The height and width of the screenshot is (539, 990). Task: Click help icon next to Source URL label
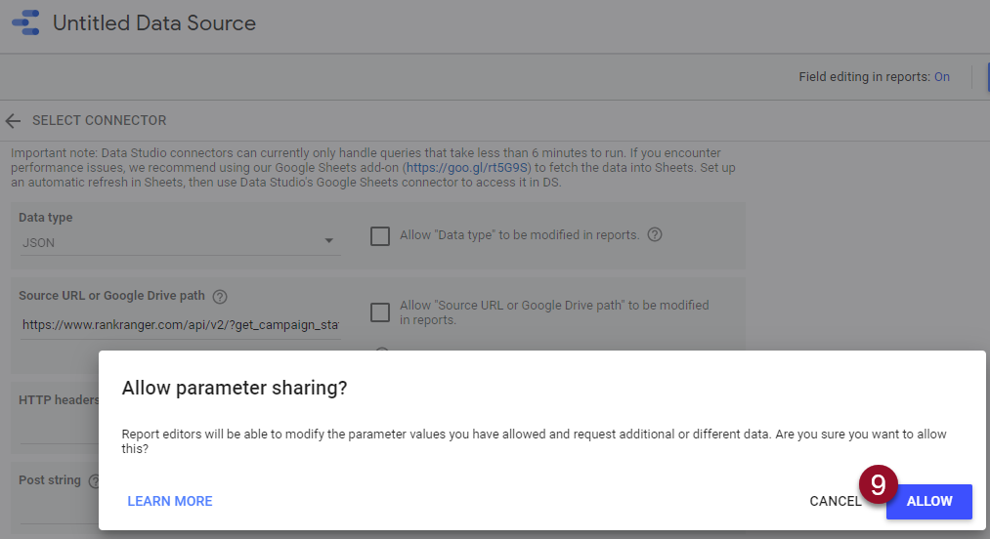(220, 297)
